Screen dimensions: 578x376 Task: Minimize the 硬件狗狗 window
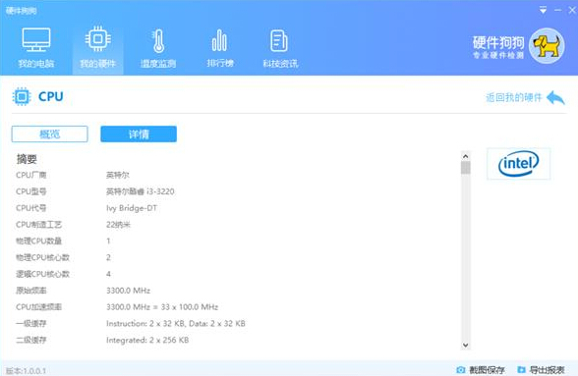pos(558,10)
